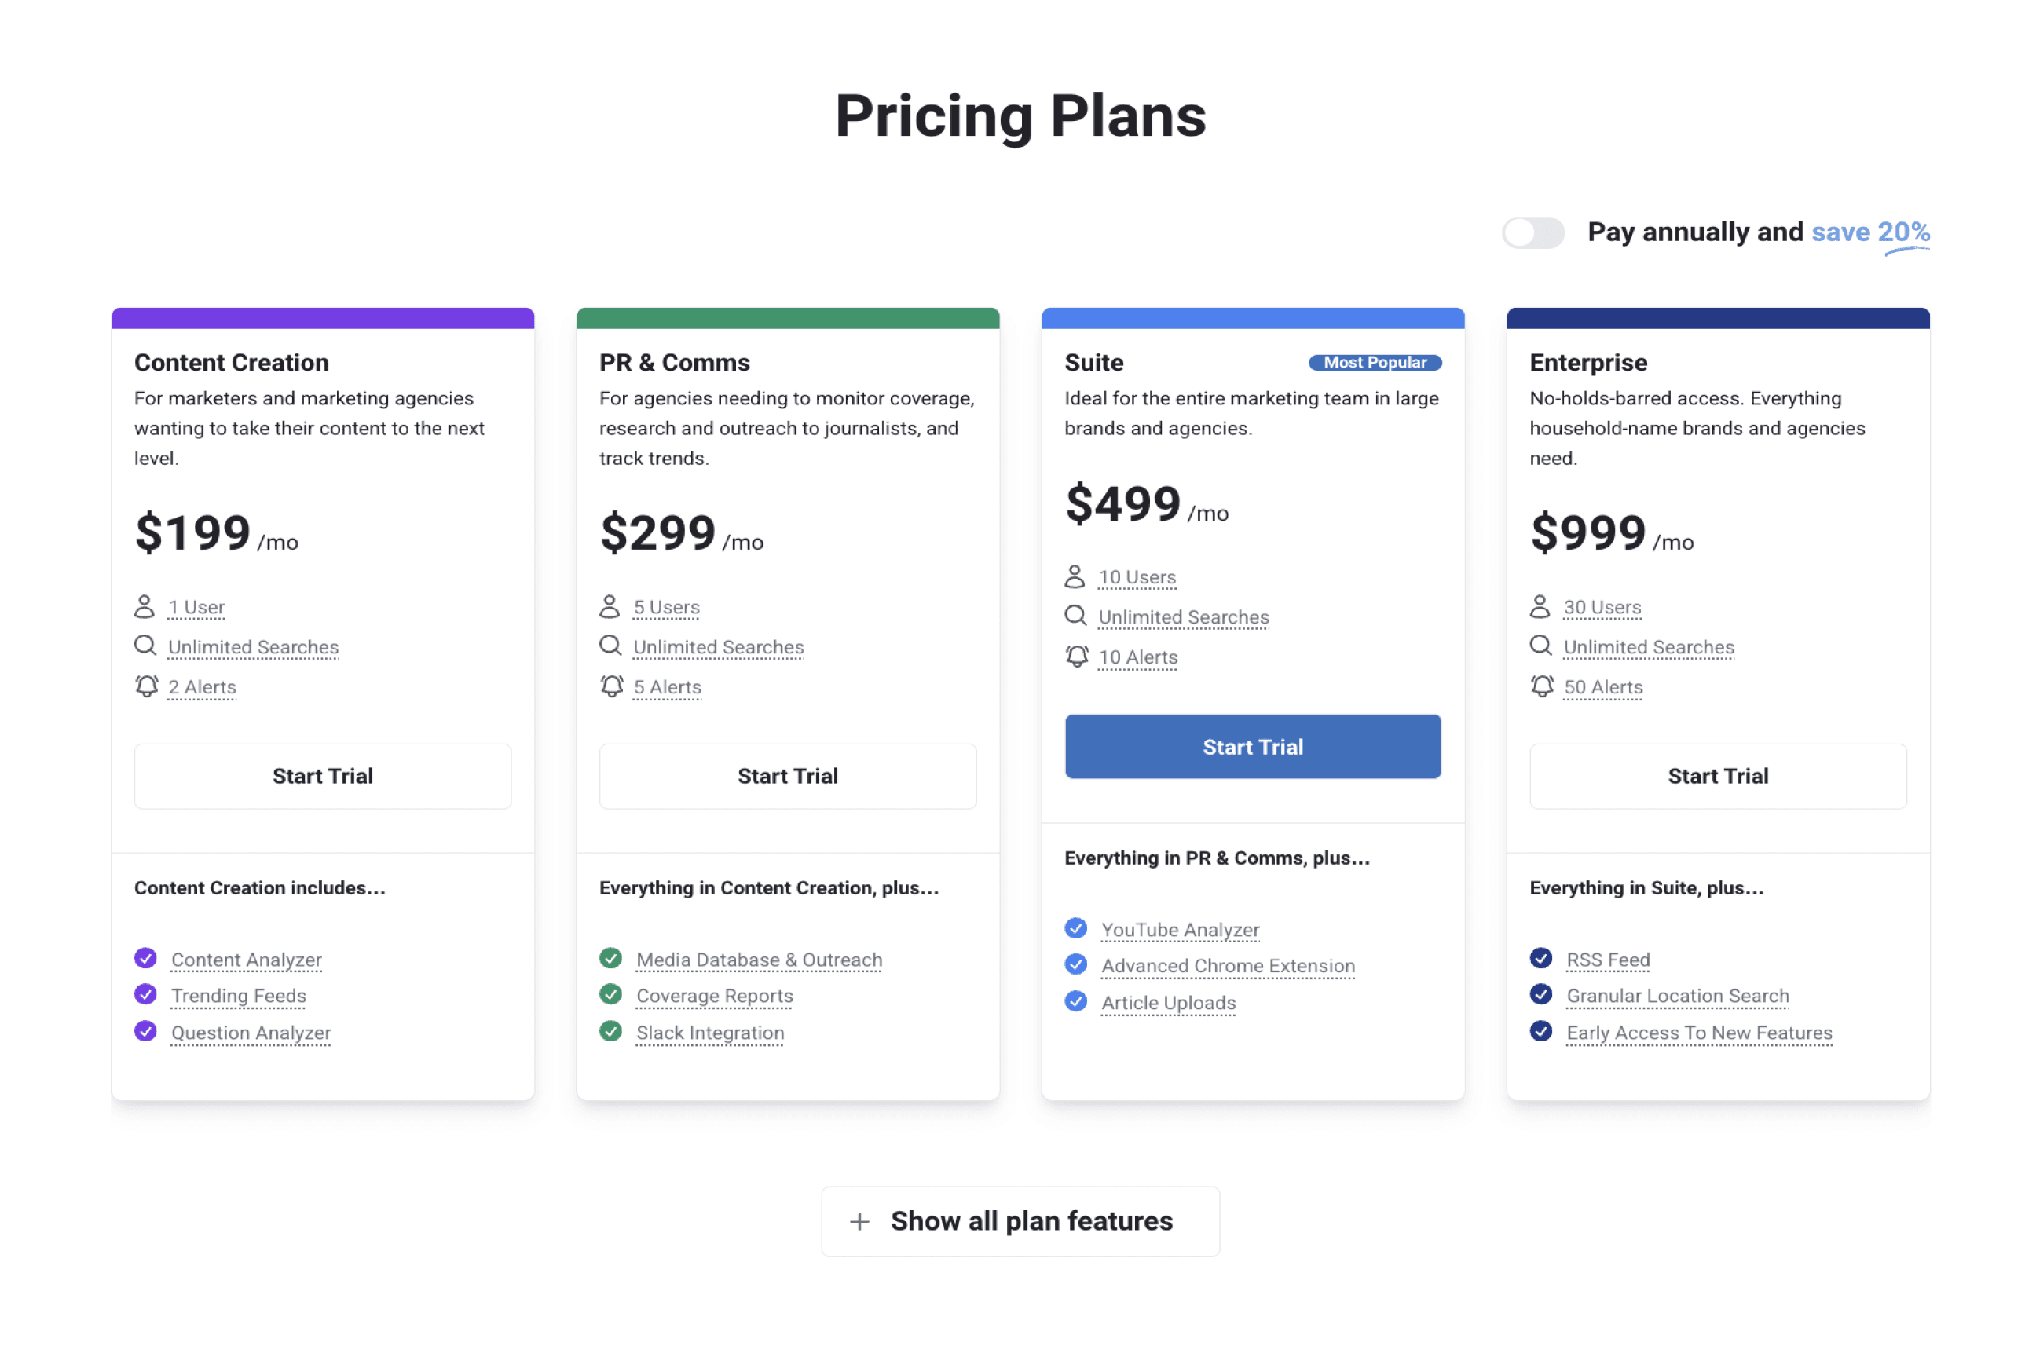
Task: Select the Most Popular badge on Suite
Action: [x=1375, y=363]
